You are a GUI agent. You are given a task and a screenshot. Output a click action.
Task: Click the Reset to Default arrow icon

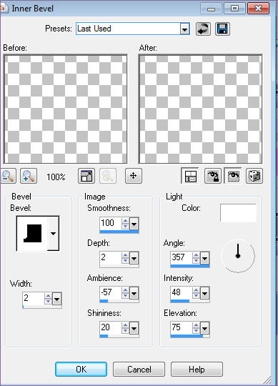(x=203, y=29)
